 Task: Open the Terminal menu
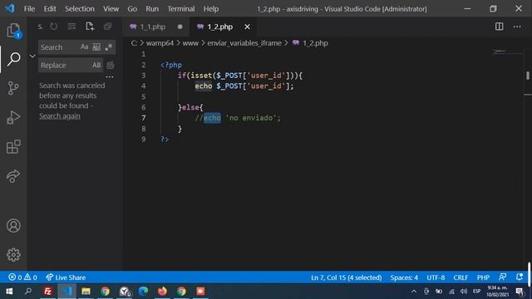click(x=181, y=9)
